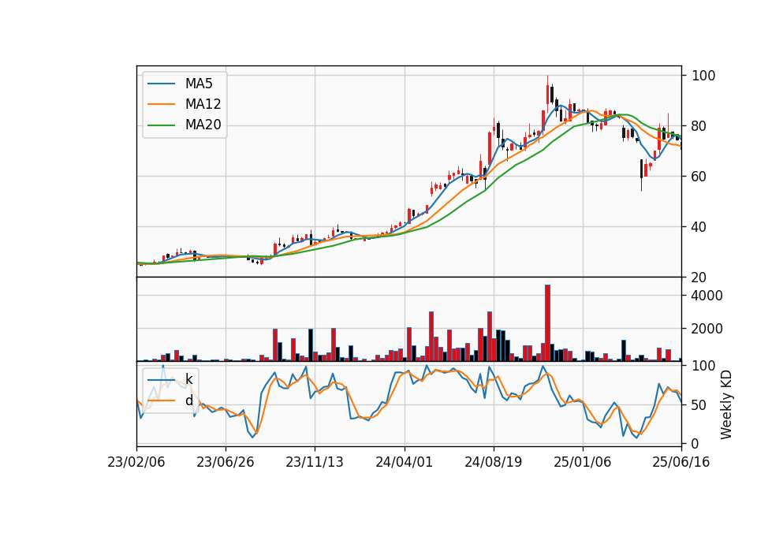
Task: Click the volume axis label 2000
Action: pyautogui.click(x=707, y=329)
